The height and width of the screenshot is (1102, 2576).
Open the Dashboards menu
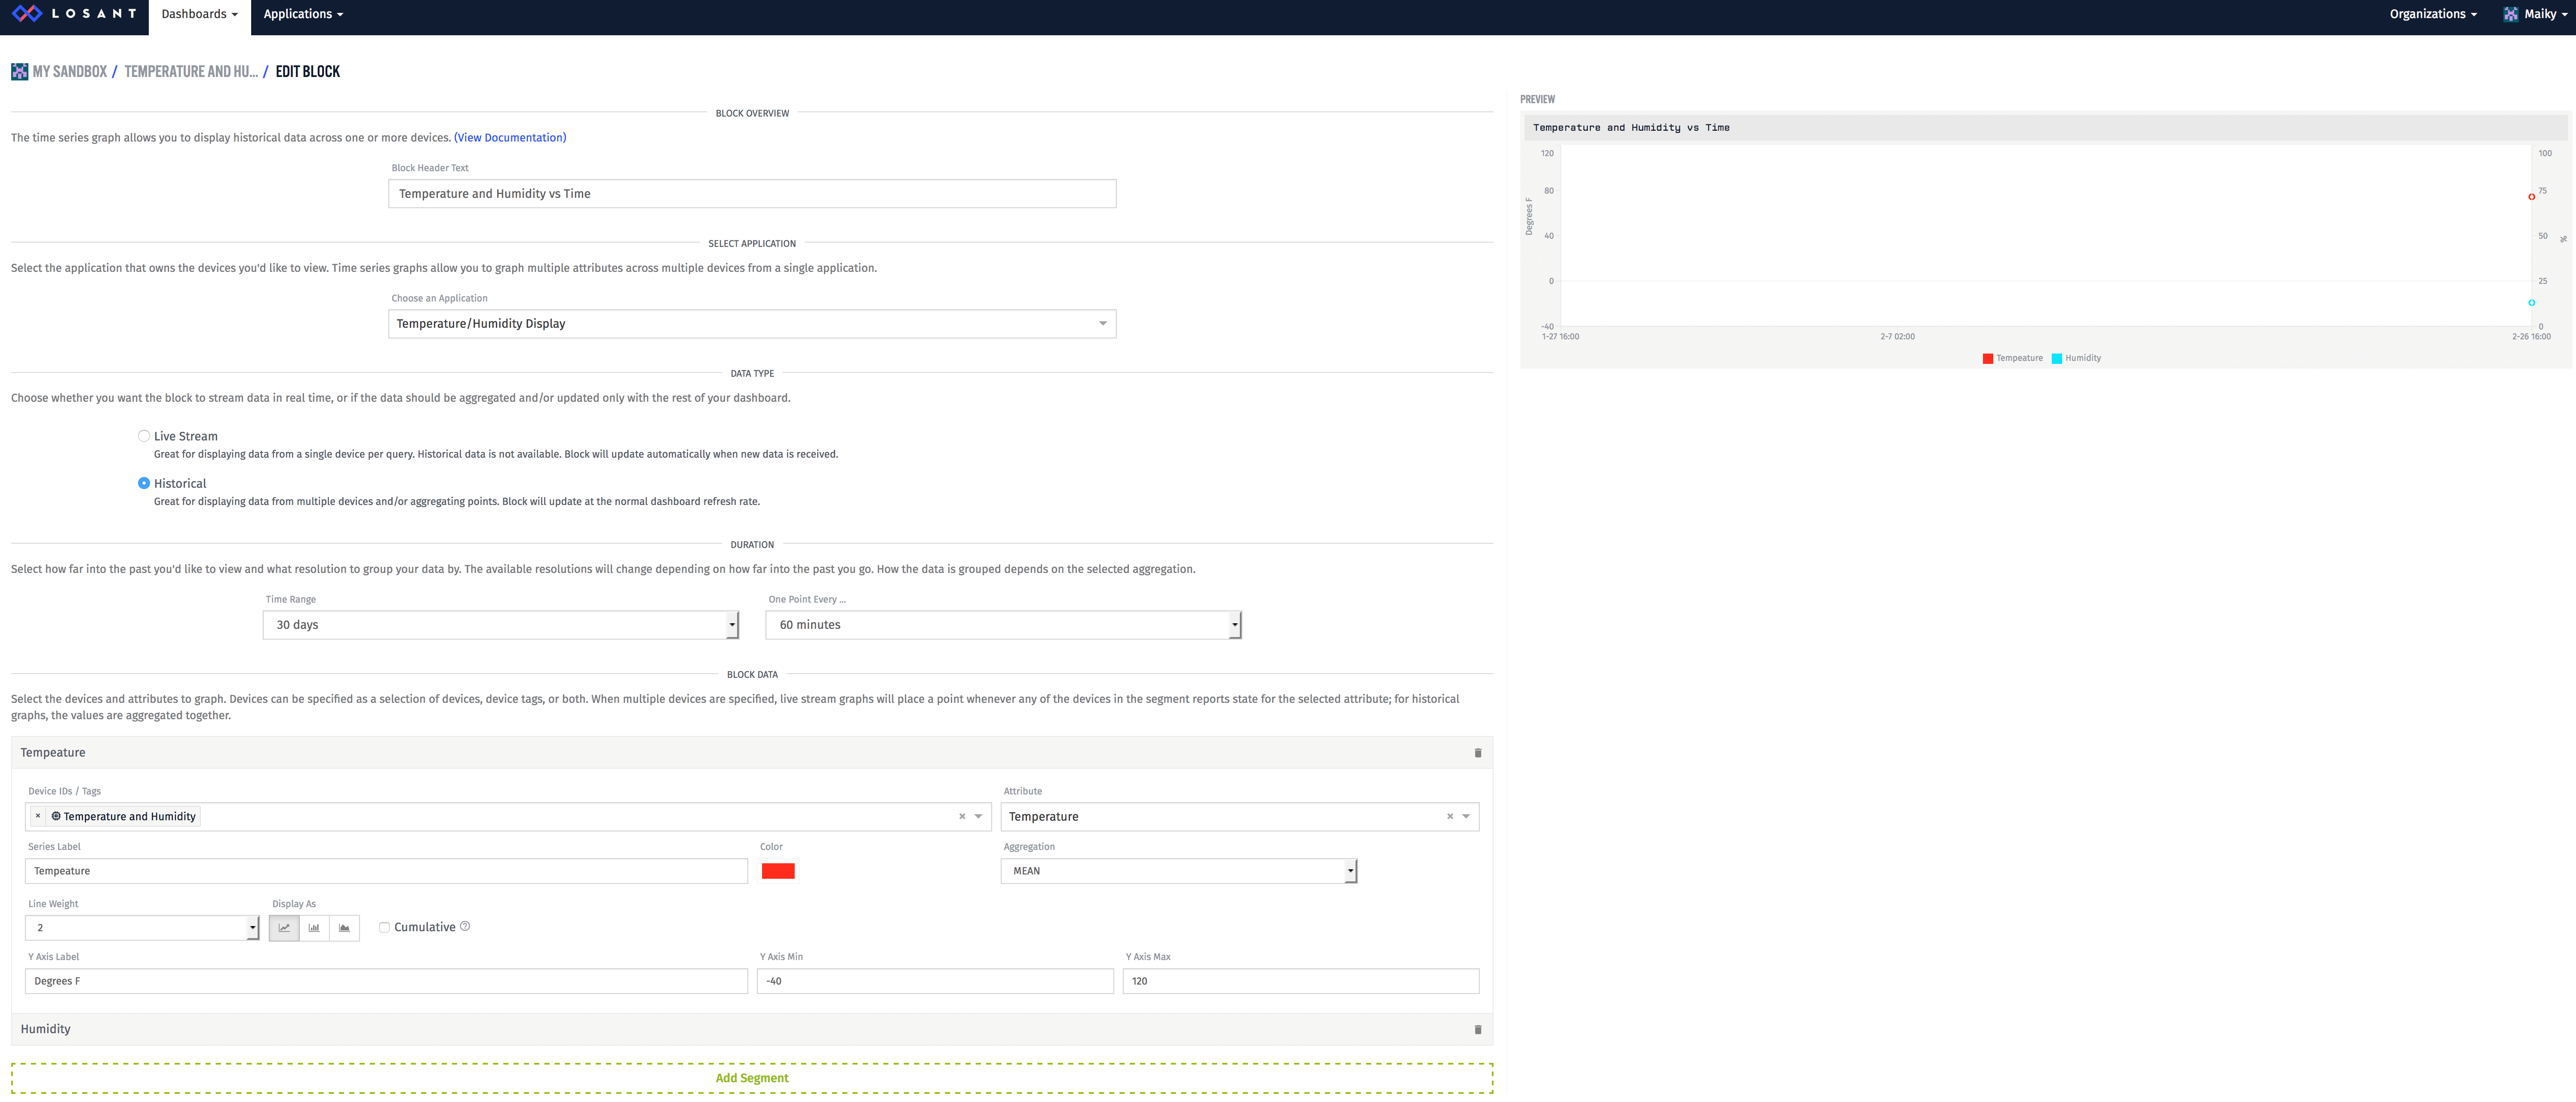(x=199, y=14)
